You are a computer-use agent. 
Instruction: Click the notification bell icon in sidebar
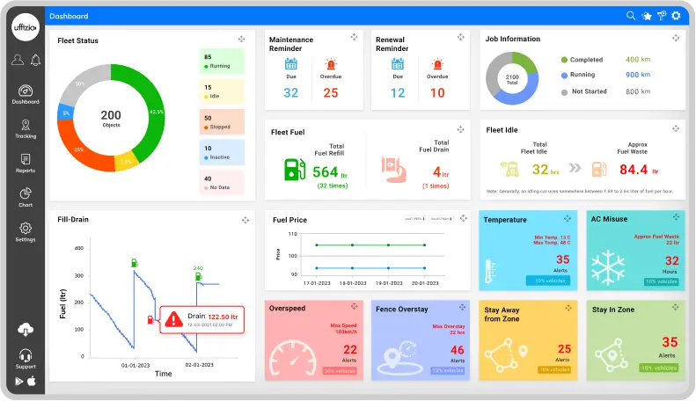coord(36,60)
